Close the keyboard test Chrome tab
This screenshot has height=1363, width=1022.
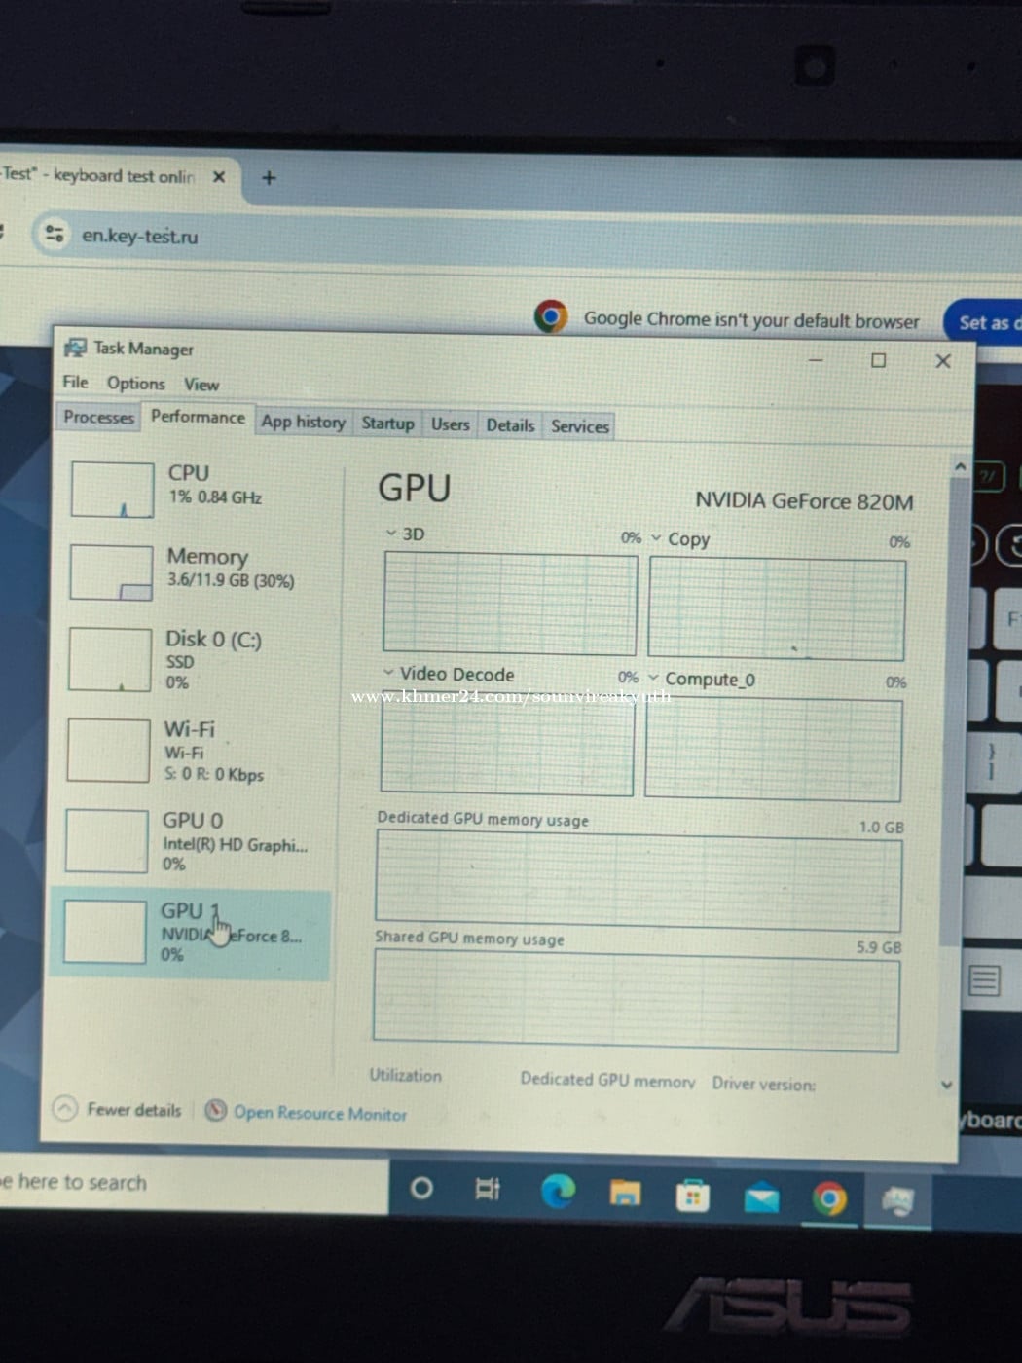click(x=219, y=176)
